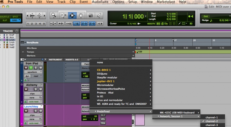The image size is (231, 127).
Task: Click horizontal zoom in arrow
Action: [44, 16]
